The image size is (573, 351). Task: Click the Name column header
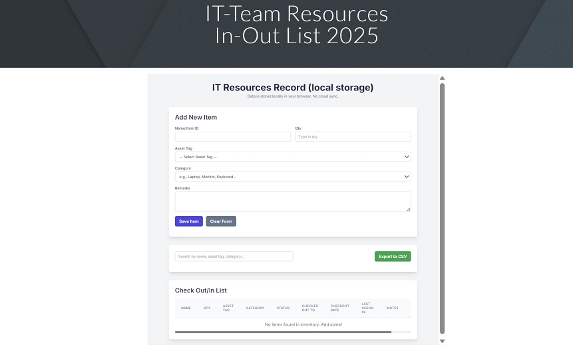186,308
